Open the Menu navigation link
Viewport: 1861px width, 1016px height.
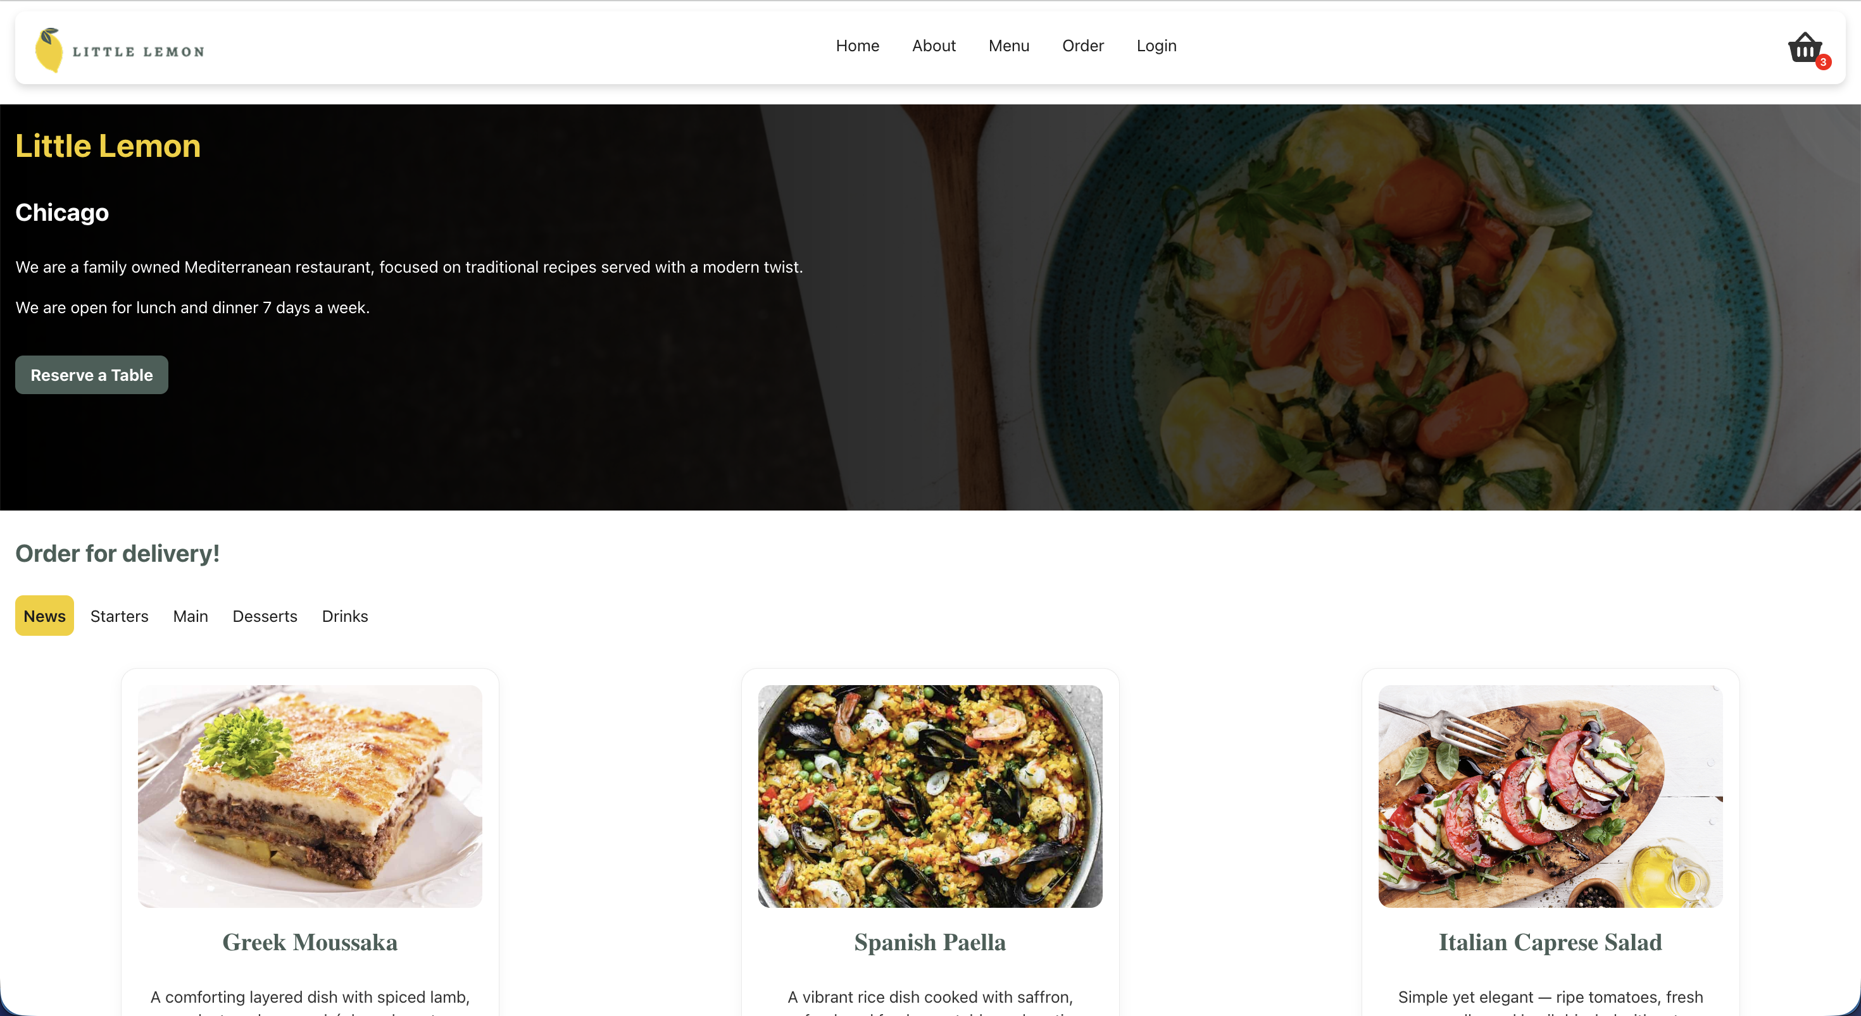coord(1008,46)
